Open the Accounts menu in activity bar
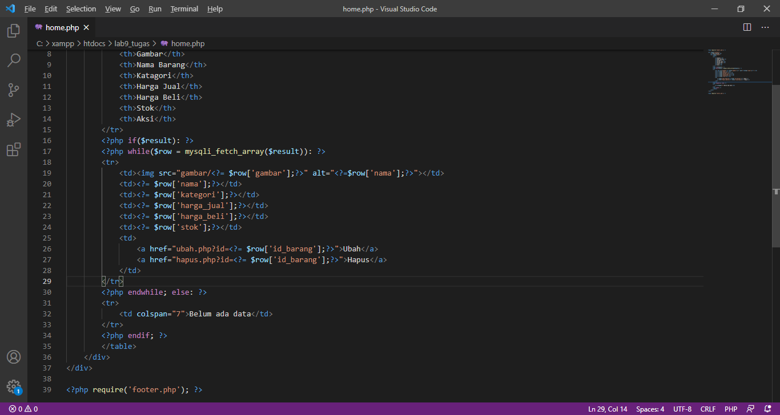The width and height of the screenshot is (780, 415). (x=14, y=356)
